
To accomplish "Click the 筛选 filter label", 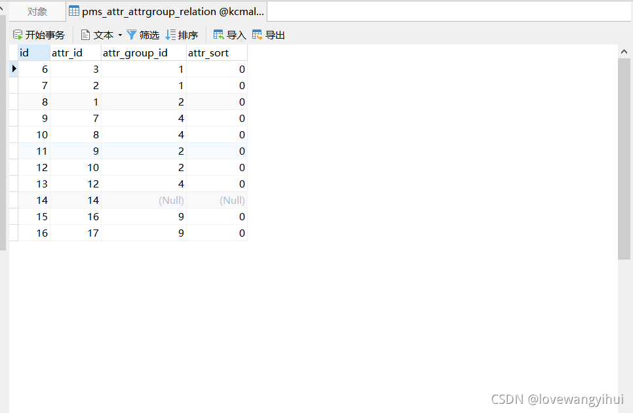I will tap(149, 35).
